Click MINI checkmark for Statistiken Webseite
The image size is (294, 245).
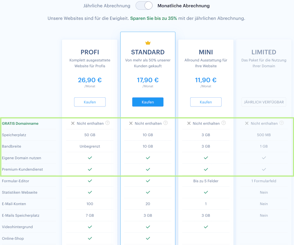click(206, 192)
